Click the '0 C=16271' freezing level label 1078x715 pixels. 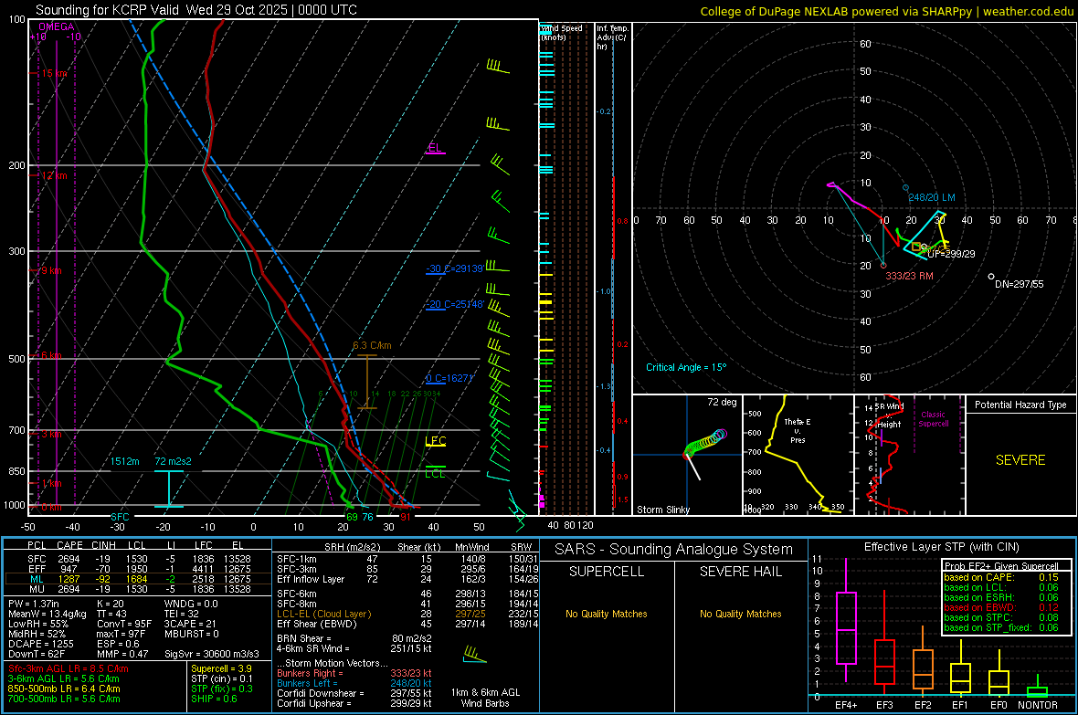[x=449, y=378]
